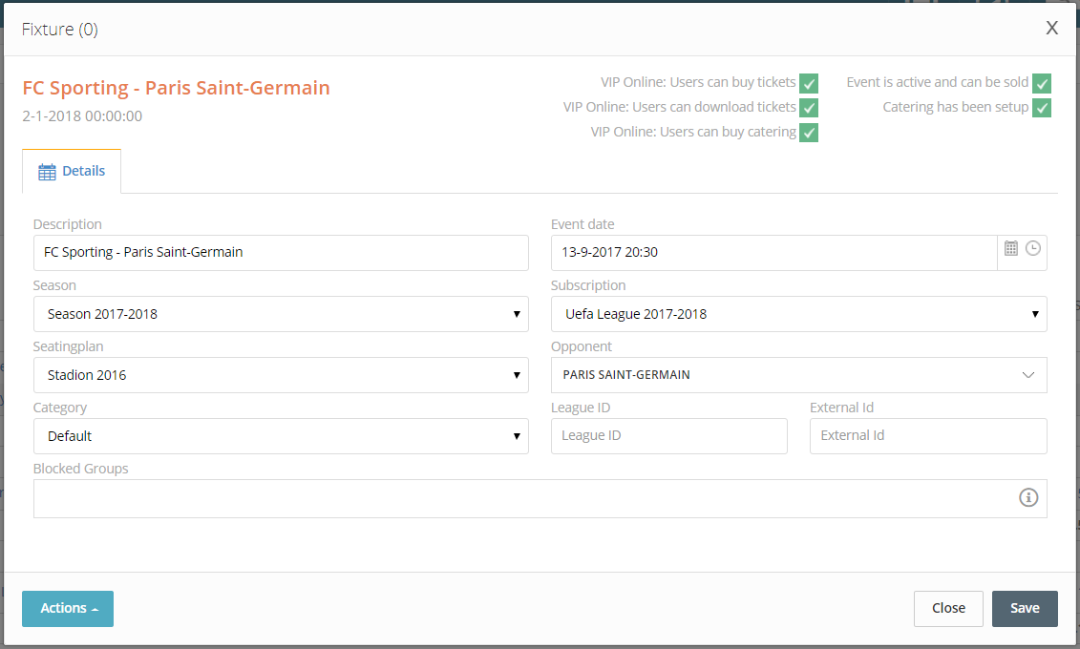Screen dimensions: 1080x649
Task: Click the Close button
Action: 948,608
